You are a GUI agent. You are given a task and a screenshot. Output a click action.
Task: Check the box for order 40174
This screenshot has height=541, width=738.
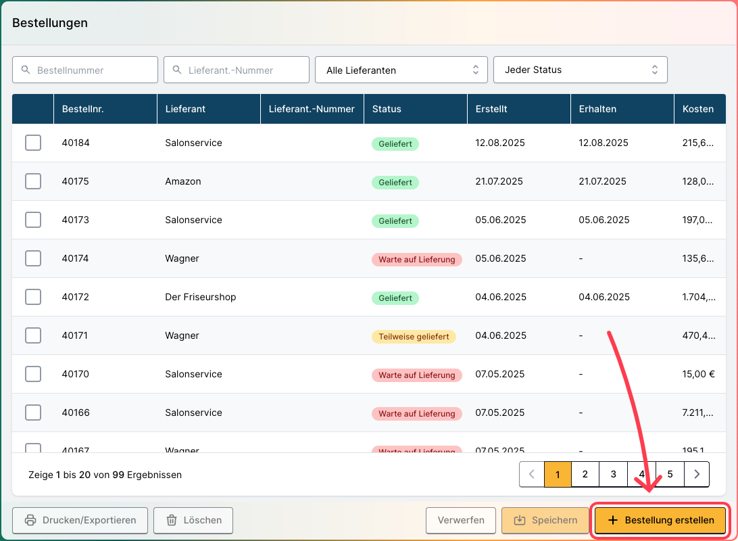click(x=33, y=258)
